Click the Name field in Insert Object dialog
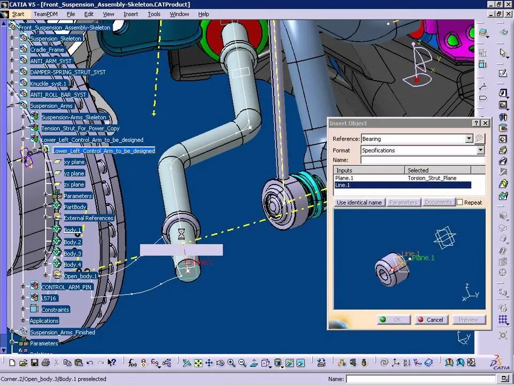The height and width of the screenshot is (385, 514). (422, 160)
